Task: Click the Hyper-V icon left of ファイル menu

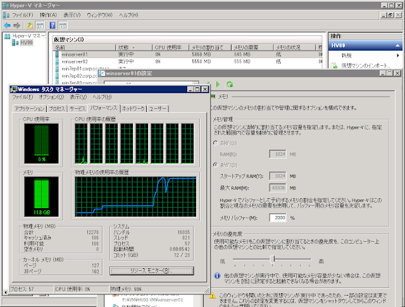Action: [x=6, y=15]
